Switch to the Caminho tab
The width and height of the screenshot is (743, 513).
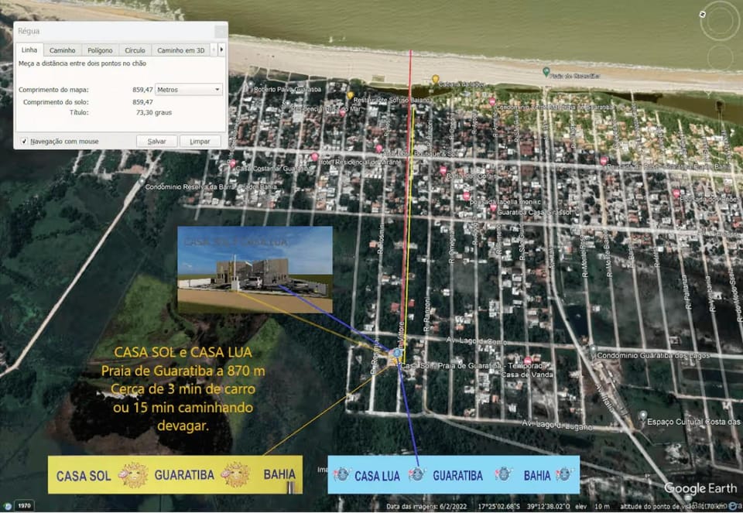pos(63,50)
